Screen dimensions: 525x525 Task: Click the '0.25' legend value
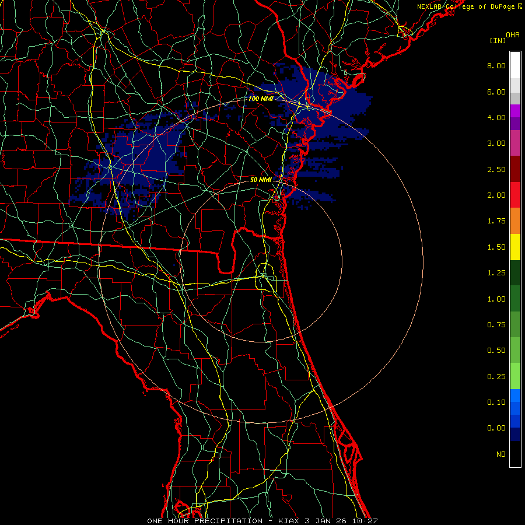496,377
